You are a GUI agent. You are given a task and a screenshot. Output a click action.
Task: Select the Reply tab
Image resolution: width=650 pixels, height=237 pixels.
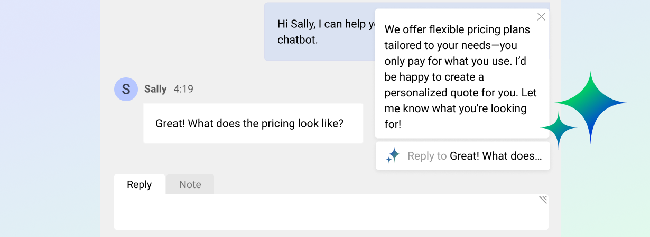click(x=140, y=184)
